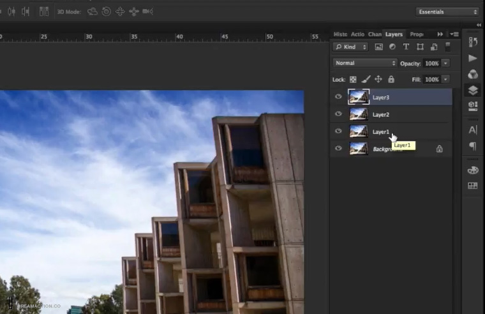Viewport: 485px width, 314px height.
Task: Click the Layer2 thumbnail
Action: pyautogui.click(x=359, y=114)
